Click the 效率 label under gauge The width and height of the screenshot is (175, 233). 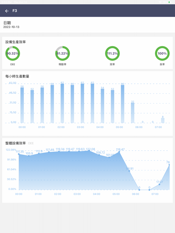click(112, 64)
